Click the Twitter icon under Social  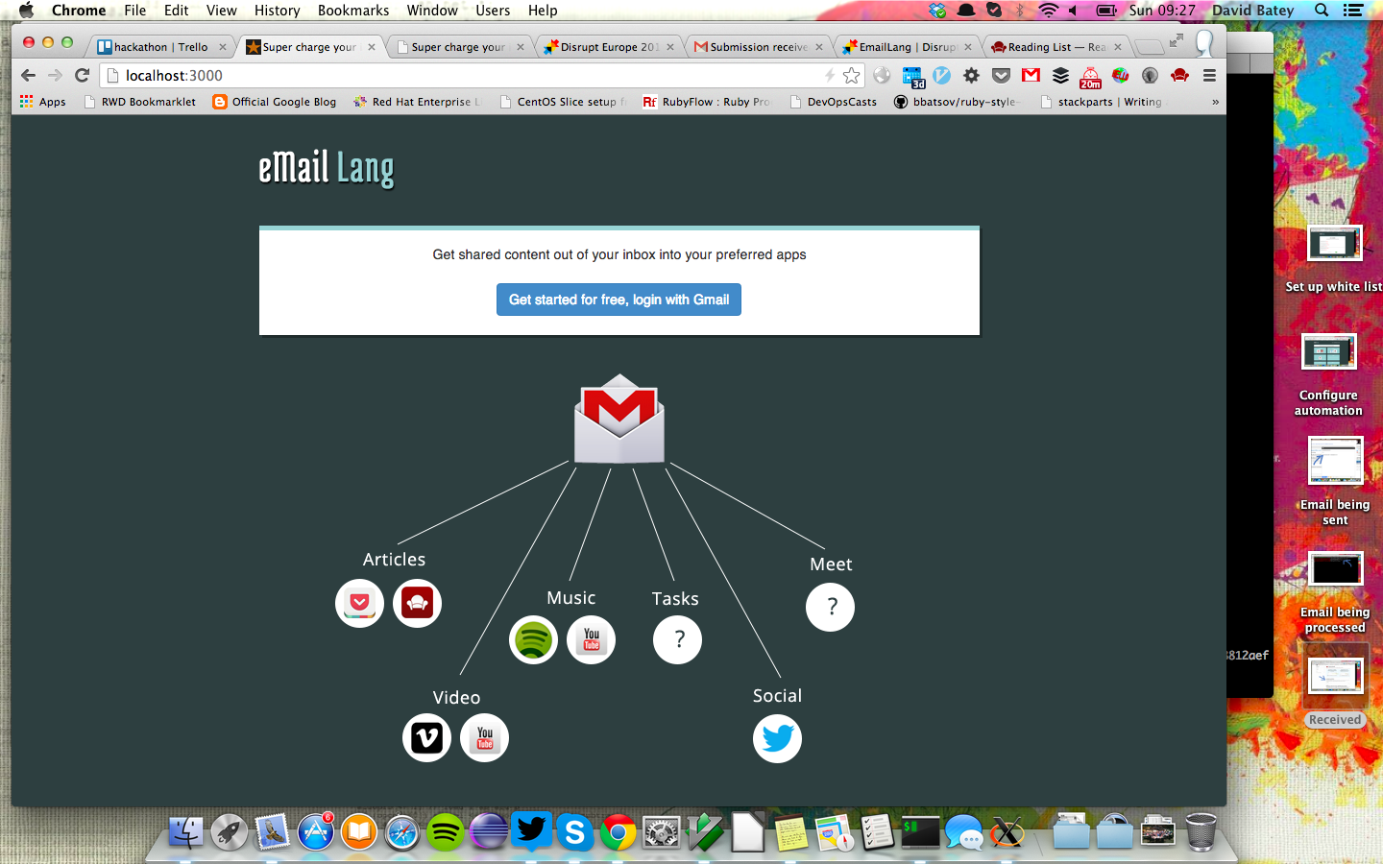coord(777,738)
